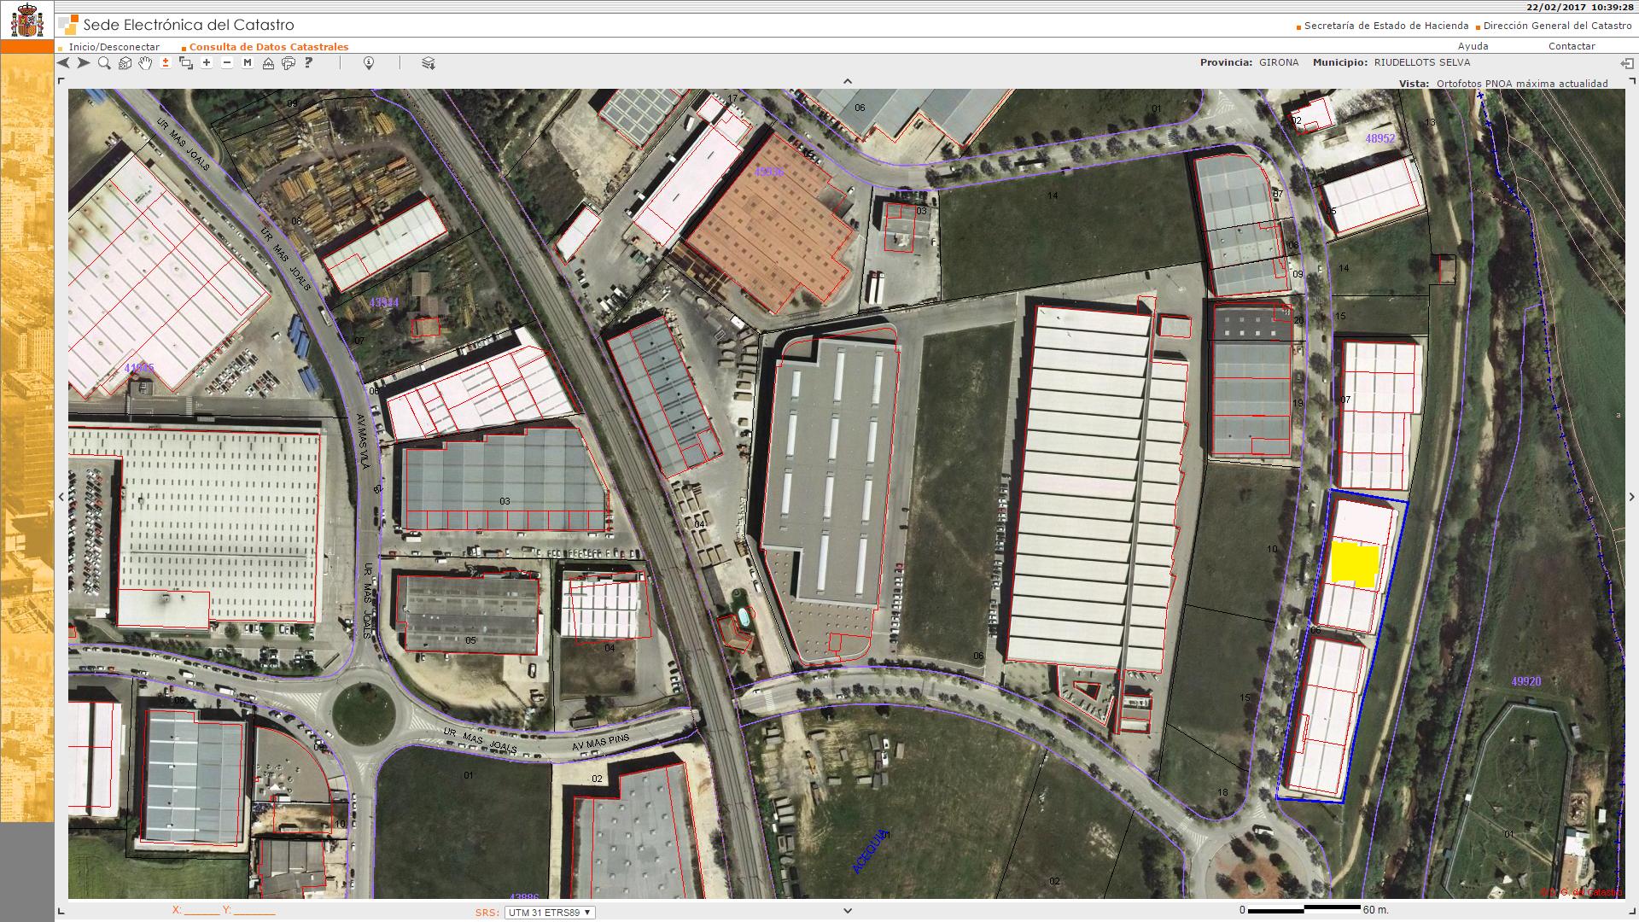This screenshot has height=922, width=1639.
Task: Go forward to next map view
Action: coord(84,63)
